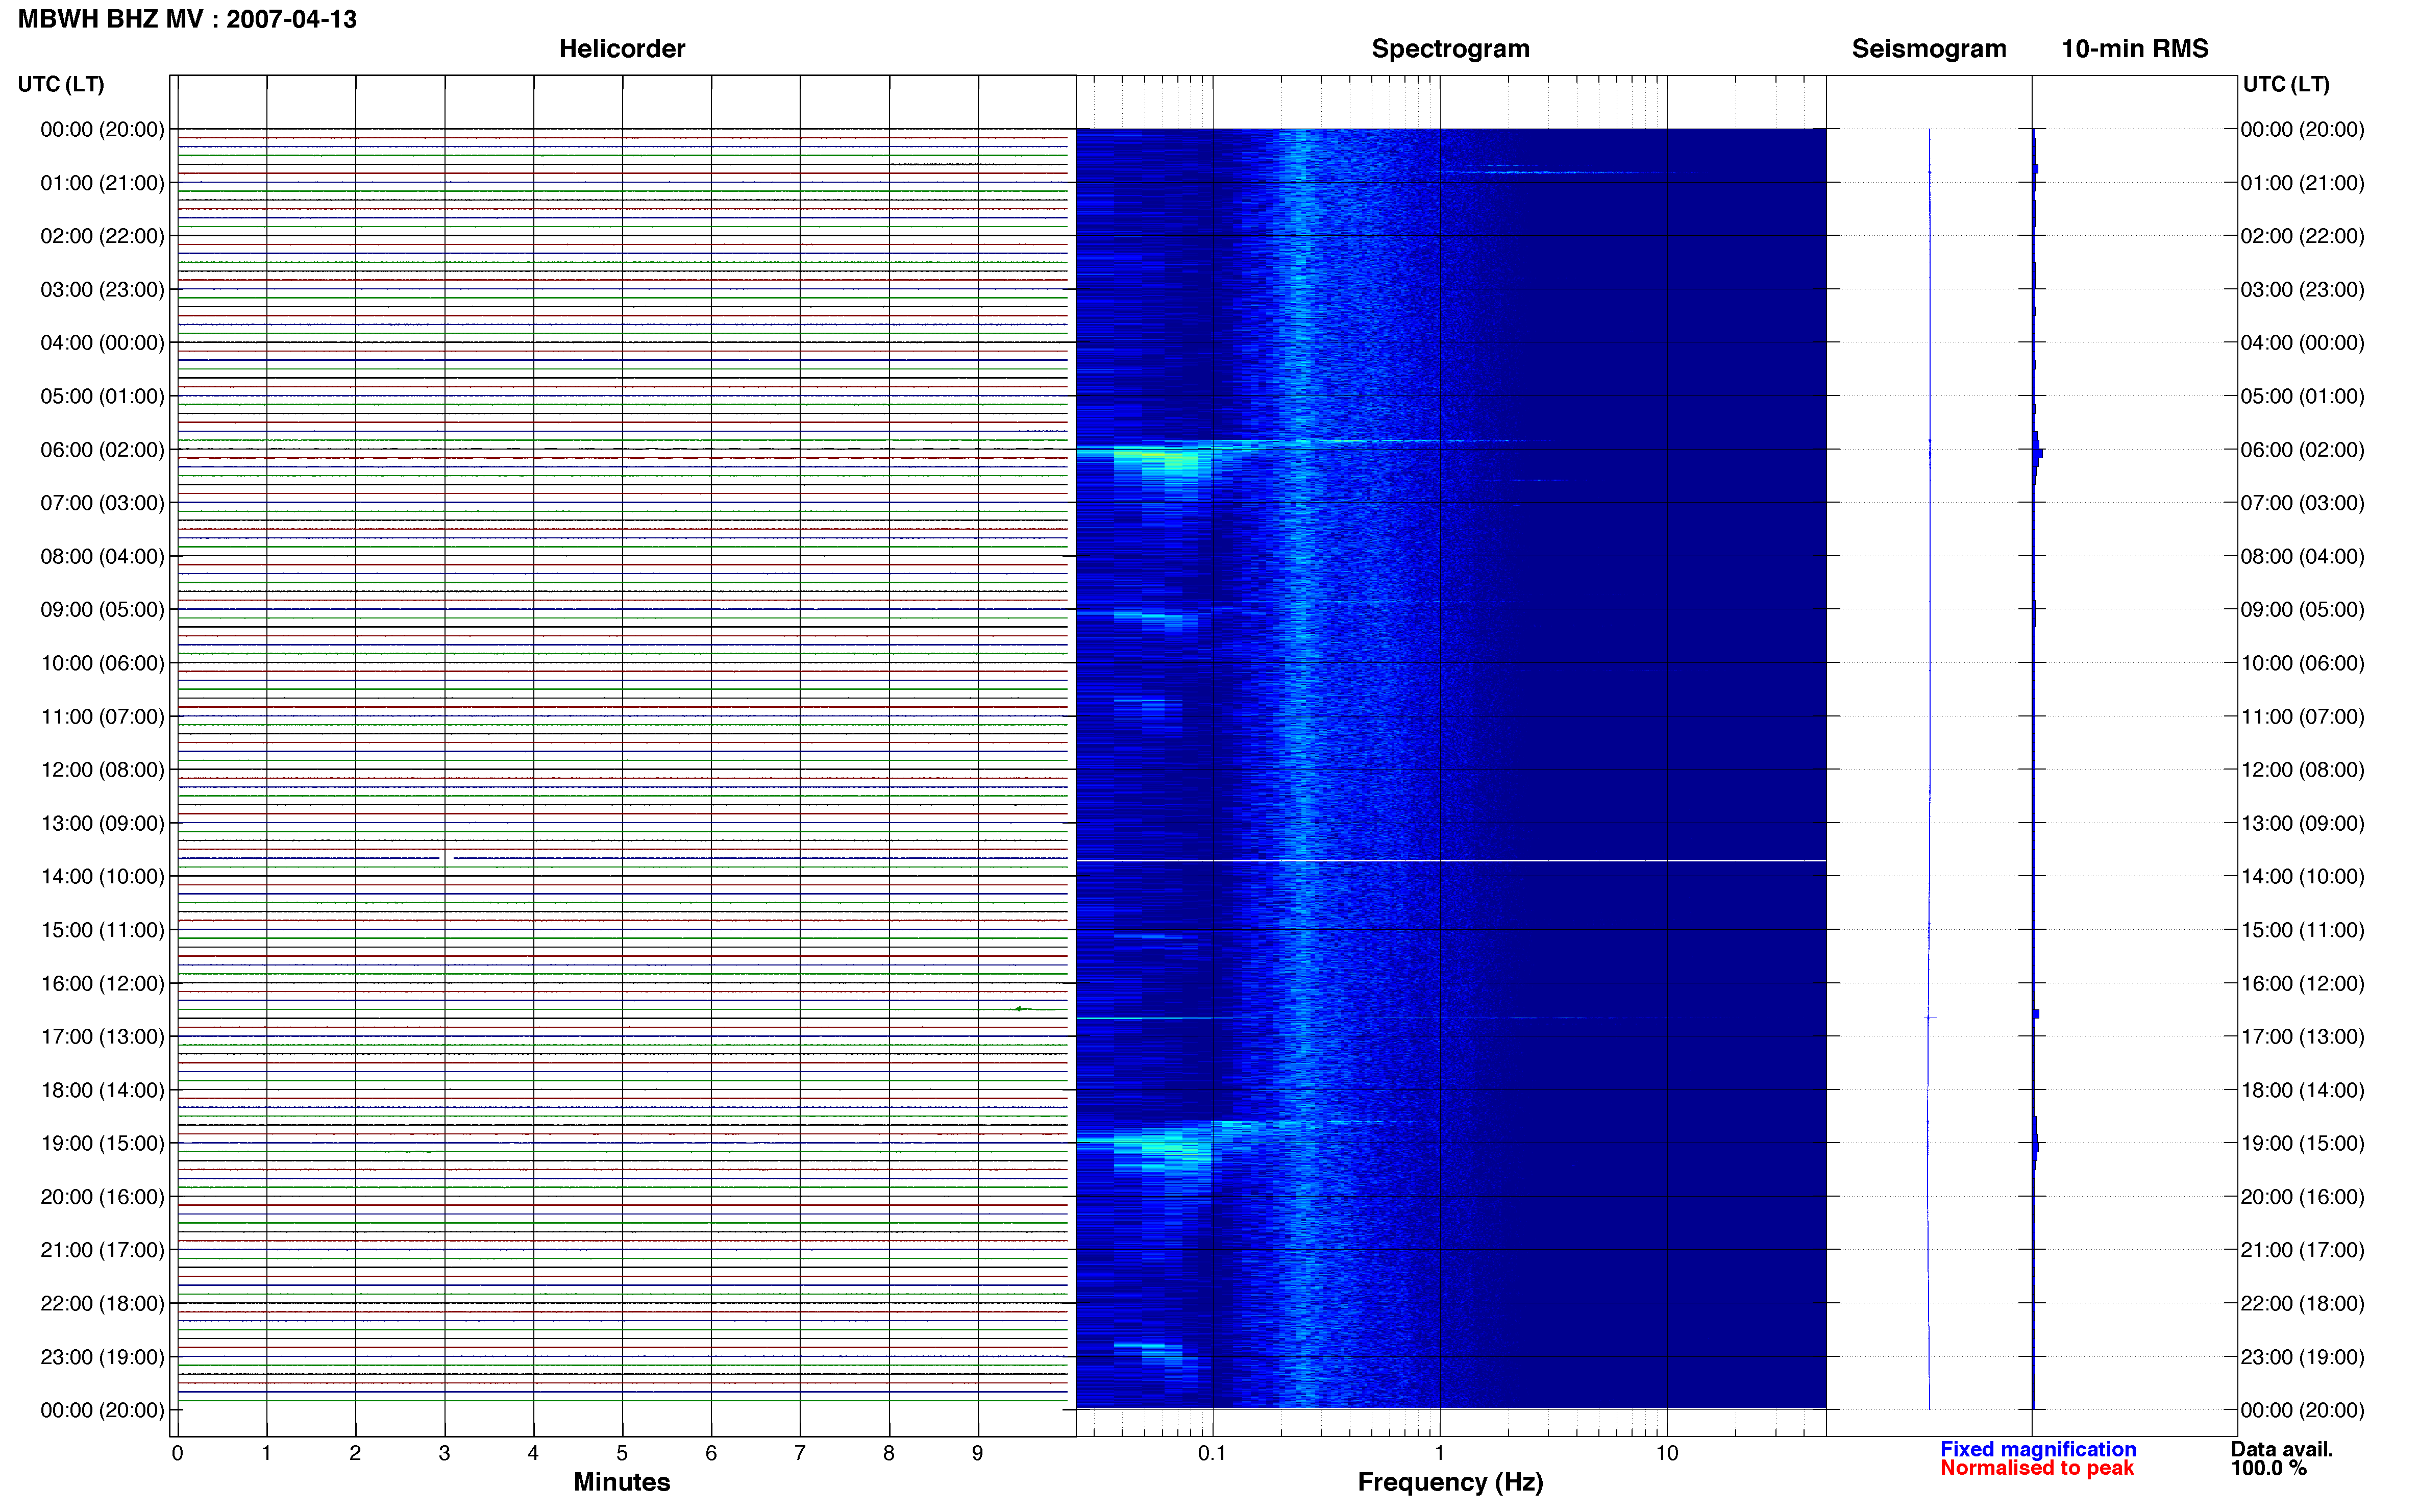Click the Minutes axis title under the Helicorder
Screen dimensions: 2419x1512
coord(622,1482)
